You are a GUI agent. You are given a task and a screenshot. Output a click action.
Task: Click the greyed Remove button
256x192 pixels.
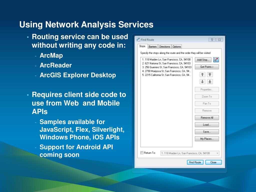[207, 110]
